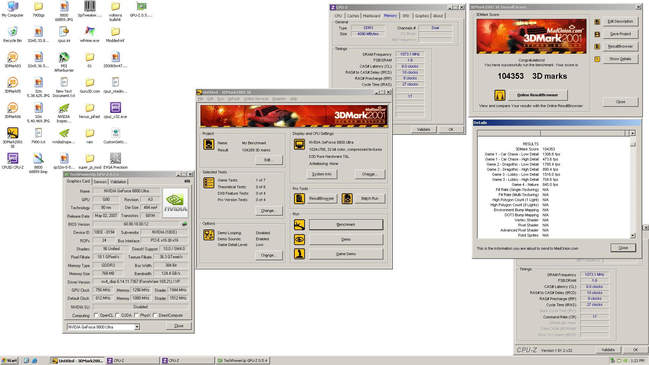Open the My Computer desktop icon

tap(13, 9)
